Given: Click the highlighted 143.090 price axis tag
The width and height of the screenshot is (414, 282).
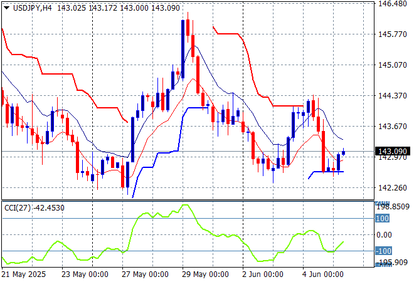Looking at the screenshot, I should point(393,152).
